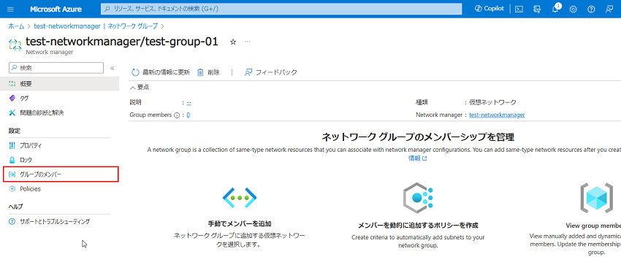This screenshot has width=621, height=273.
Task: Click the 手動でメンバーを追加 heading
Action: tap(240, 223)
